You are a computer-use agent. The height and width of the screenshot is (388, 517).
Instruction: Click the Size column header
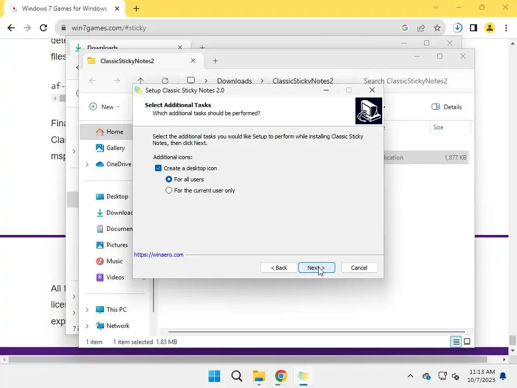(x=438, y=127)
